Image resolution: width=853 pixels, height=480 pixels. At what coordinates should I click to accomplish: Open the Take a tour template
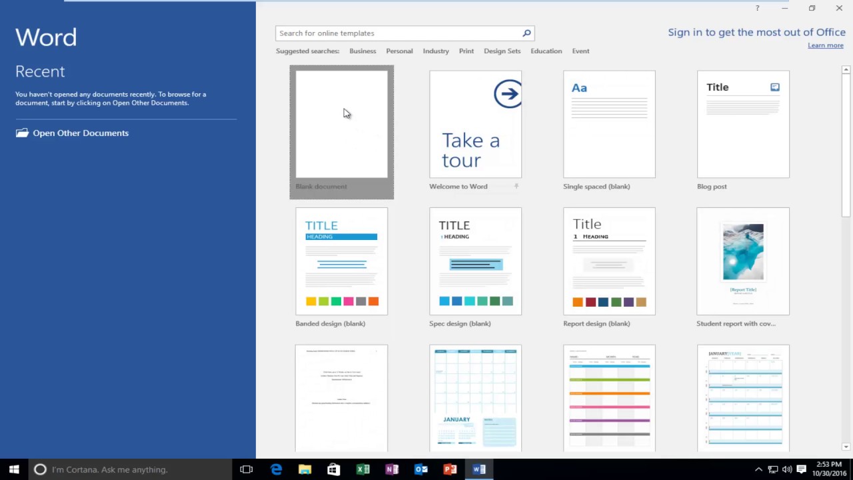point(476,124)
